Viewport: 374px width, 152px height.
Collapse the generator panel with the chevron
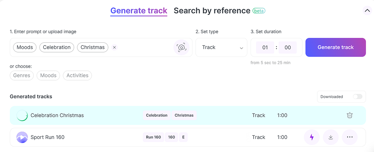(367, 11)
